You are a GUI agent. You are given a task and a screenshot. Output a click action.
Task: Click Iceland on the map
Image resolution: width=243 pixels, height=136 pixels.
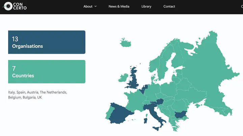click(125, 43)
